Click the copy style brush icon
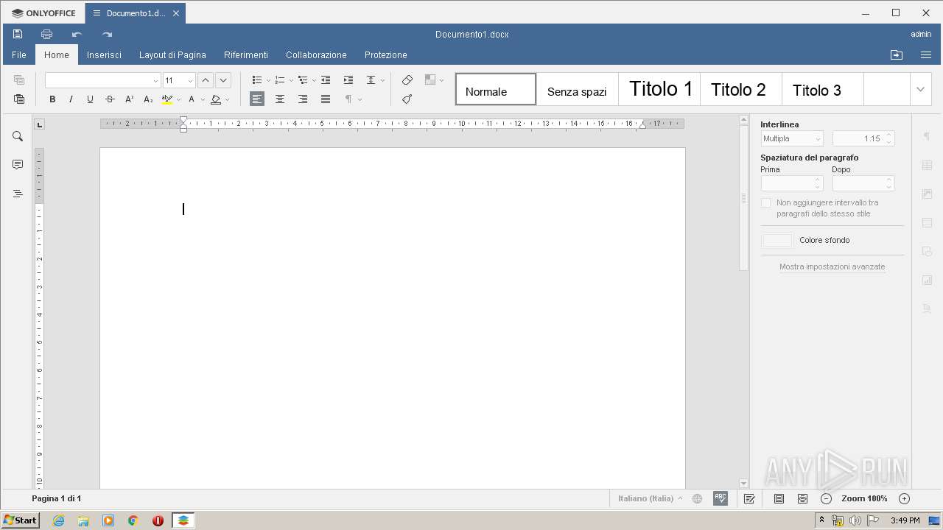The width and height of the screenshot is (943, 530). [407, 99]
